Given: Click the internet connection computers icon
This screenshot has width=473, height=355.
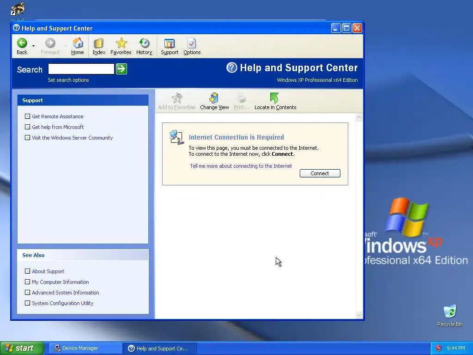Looking at the screenshot, I should pos(177,137).
